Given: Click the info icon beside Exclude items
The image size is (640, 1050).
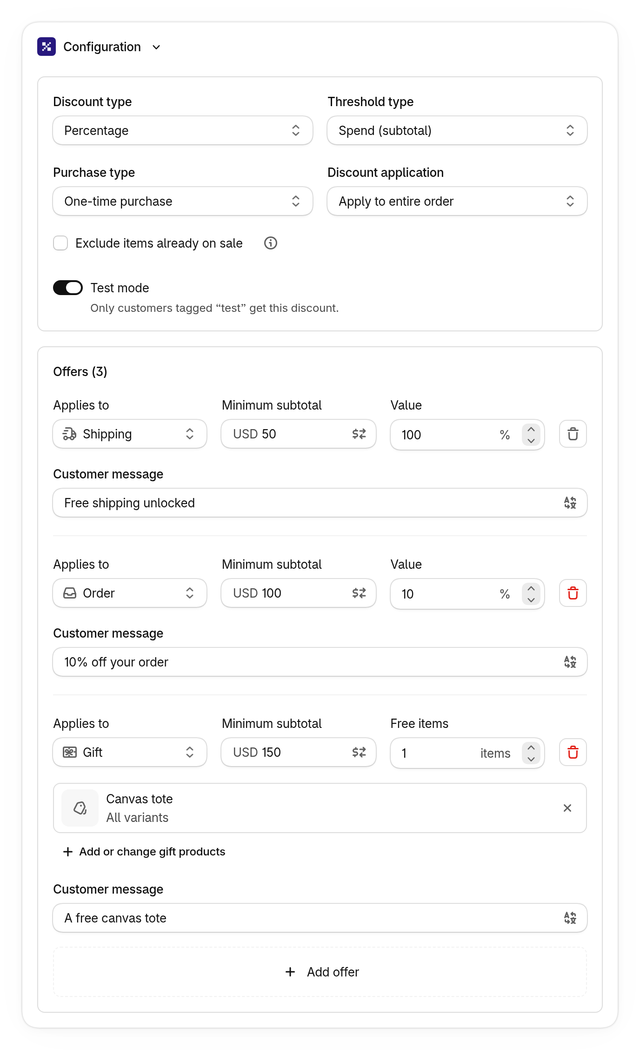Looking at the screenshot, I should (271, 243).
